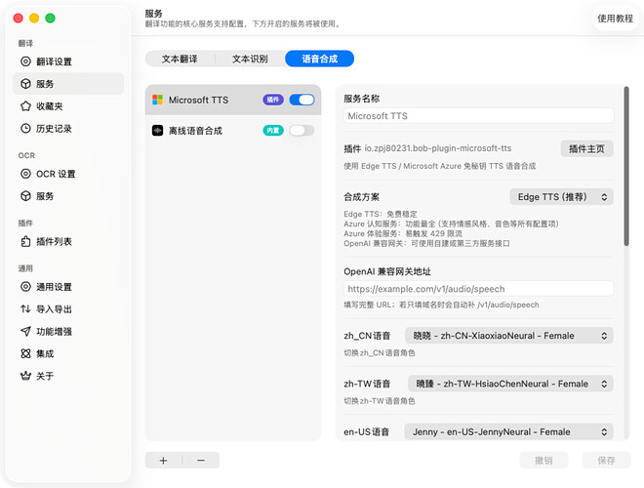Switch to the 文本识别 tab

point(250,59)
